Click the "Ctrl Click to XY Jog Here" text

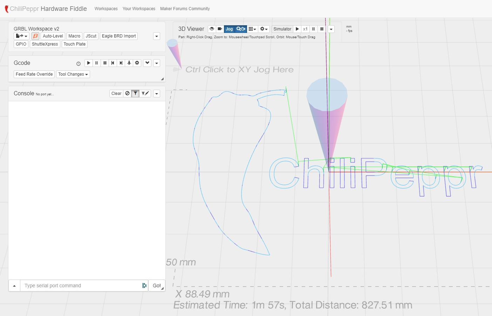239,70
